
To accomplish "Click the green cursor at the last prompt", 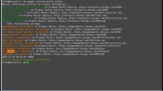I will [x=28, y=62].
